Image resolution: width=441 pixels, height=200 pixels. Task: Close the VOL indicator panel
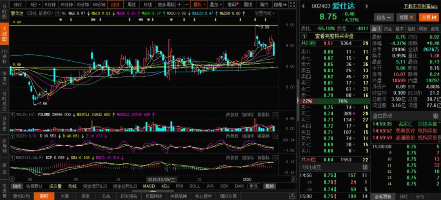pyautogui.click(x=275, y=114)
